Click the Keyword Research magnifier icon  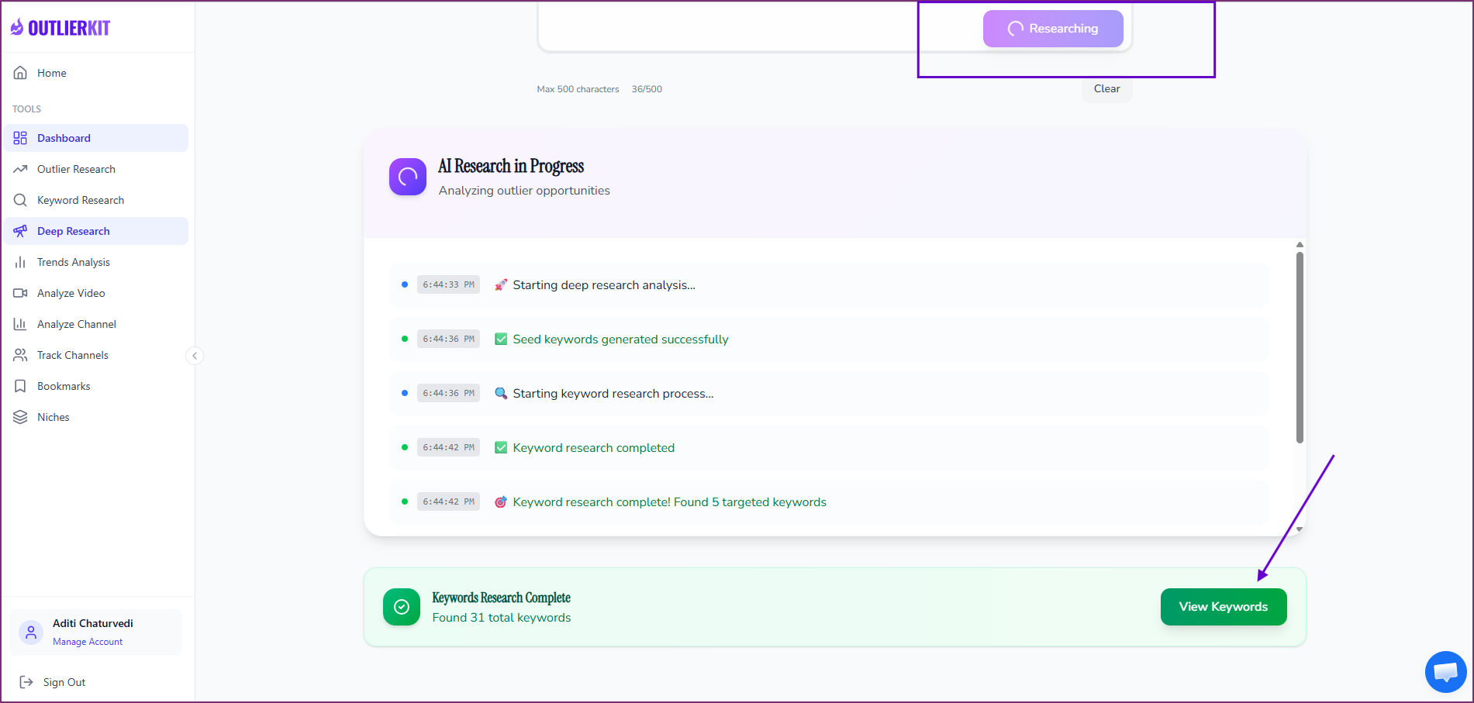20,199
